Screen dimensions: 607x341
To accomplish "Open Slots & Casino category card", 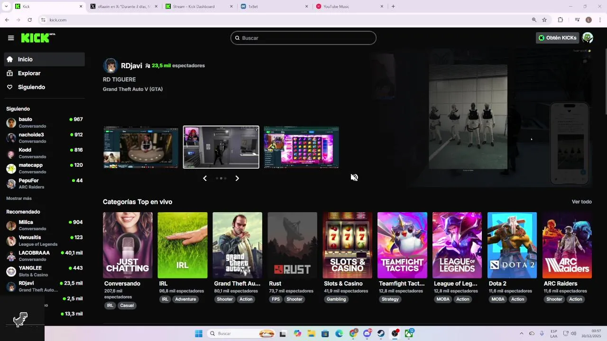I will [347, 245].
